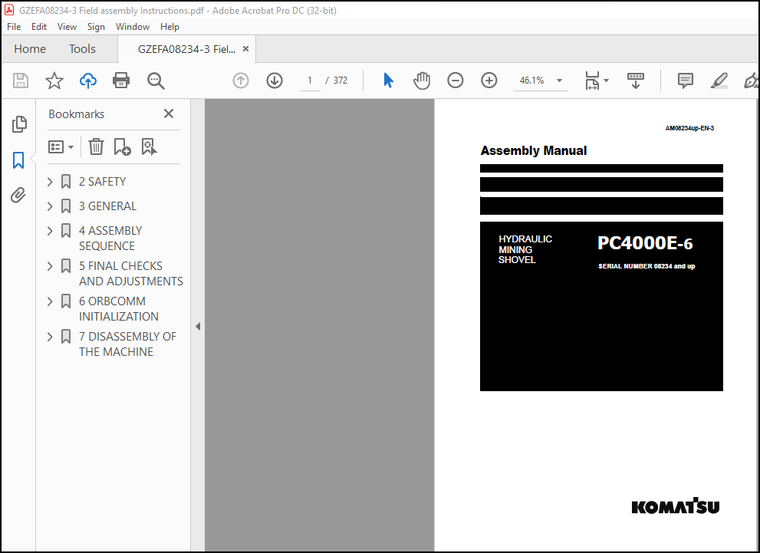Expand 4 ASSEMBLY SEQUENCE bookmark
The image size is (760, 553).
point(50,231)
